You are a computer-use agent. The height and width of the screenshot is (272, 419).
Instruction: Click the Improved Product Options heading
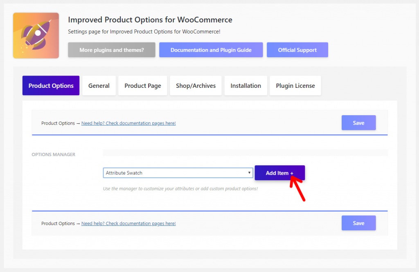tap(150, 20)
